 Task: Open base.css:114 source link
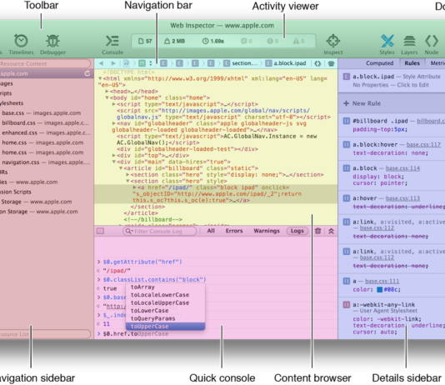402,168
